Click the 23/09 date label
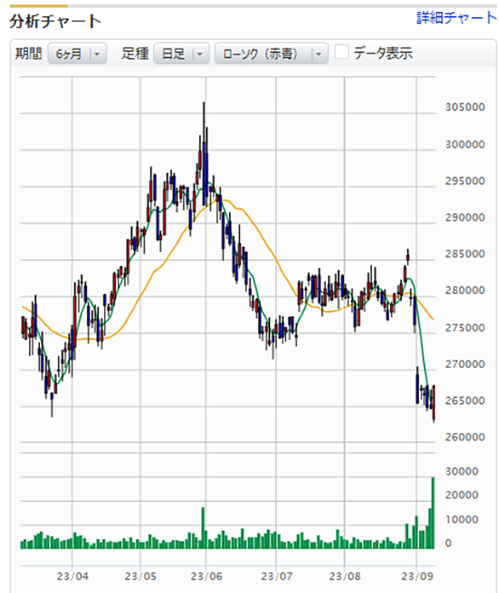The height and width of the screenshot is (593, 499). coord(417,576)
